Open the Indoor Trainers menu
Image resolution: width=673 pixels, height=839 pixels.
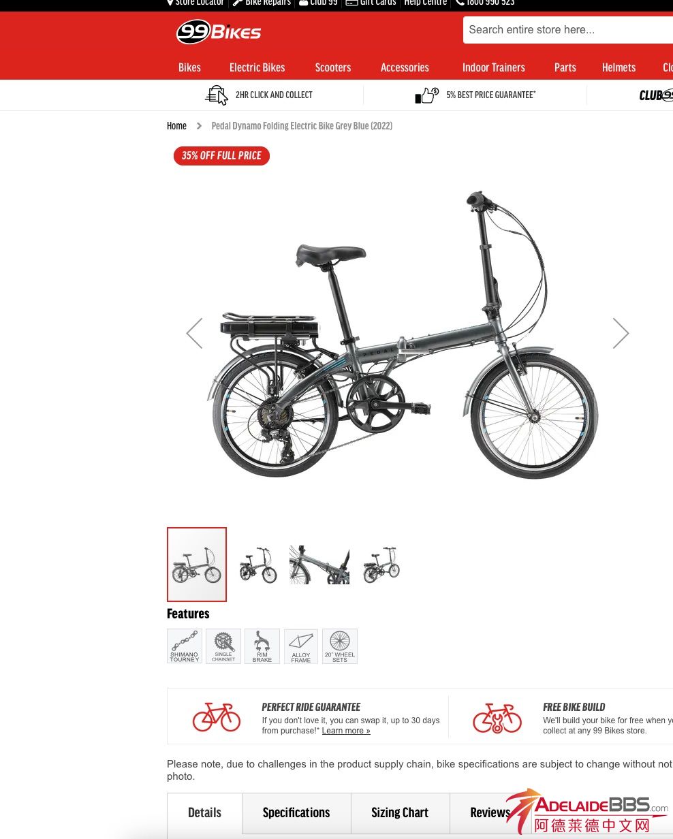[x=494, y=67]
